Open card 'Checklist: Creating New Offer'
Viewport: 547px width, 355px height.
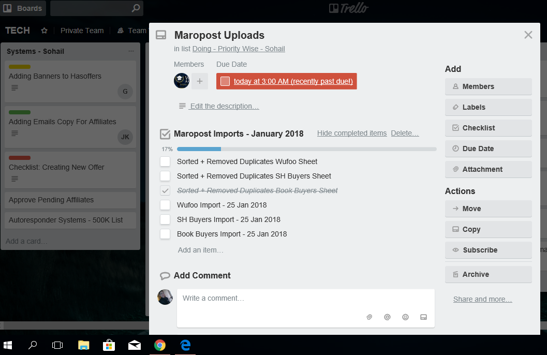70,170
